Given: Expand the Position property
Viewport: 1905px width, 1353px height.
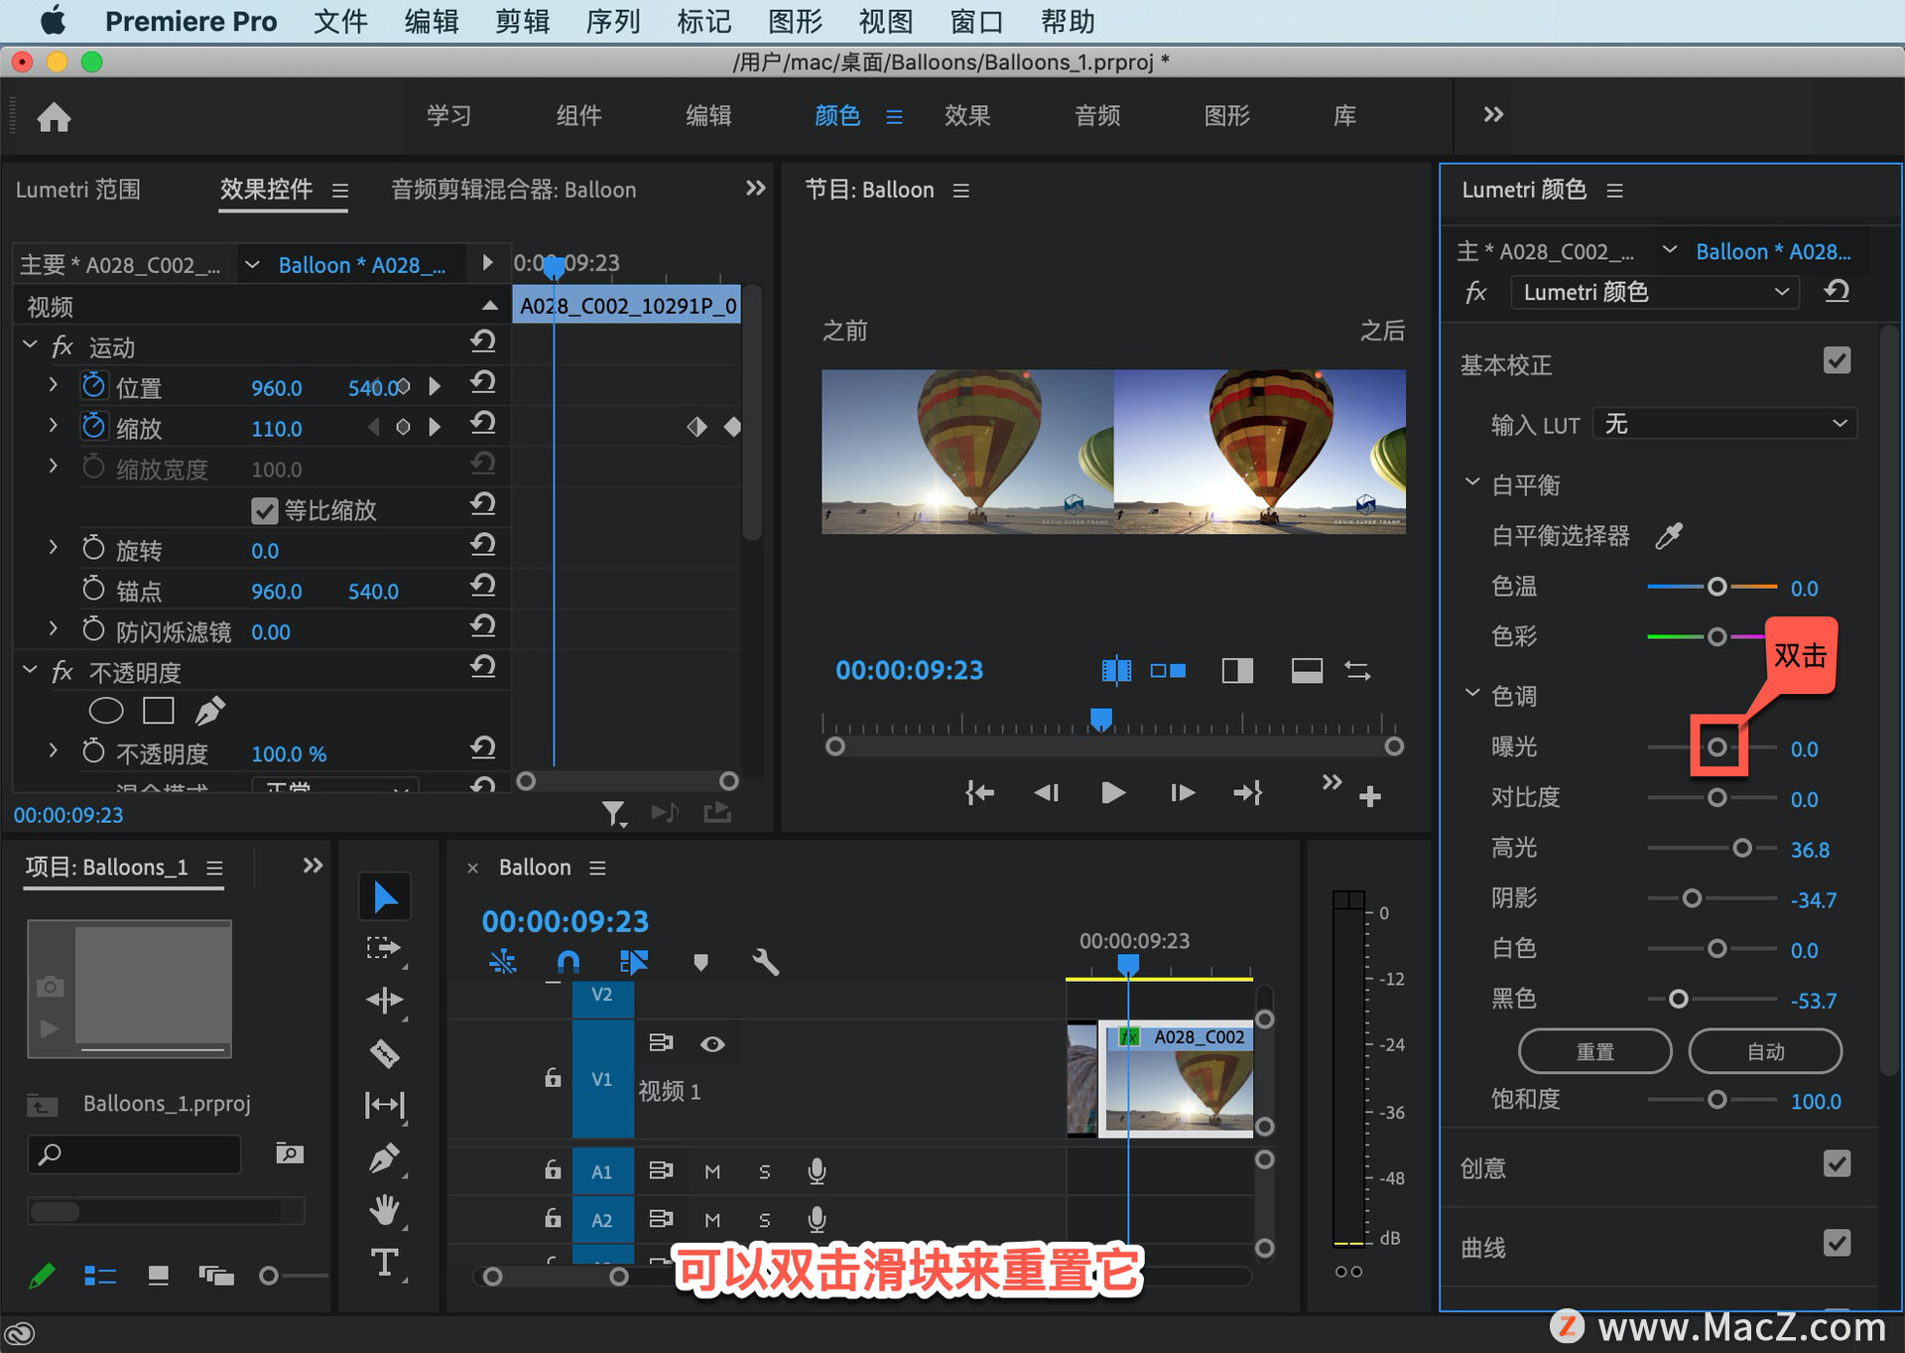Looking at the screenshot, I should [54, 384].
